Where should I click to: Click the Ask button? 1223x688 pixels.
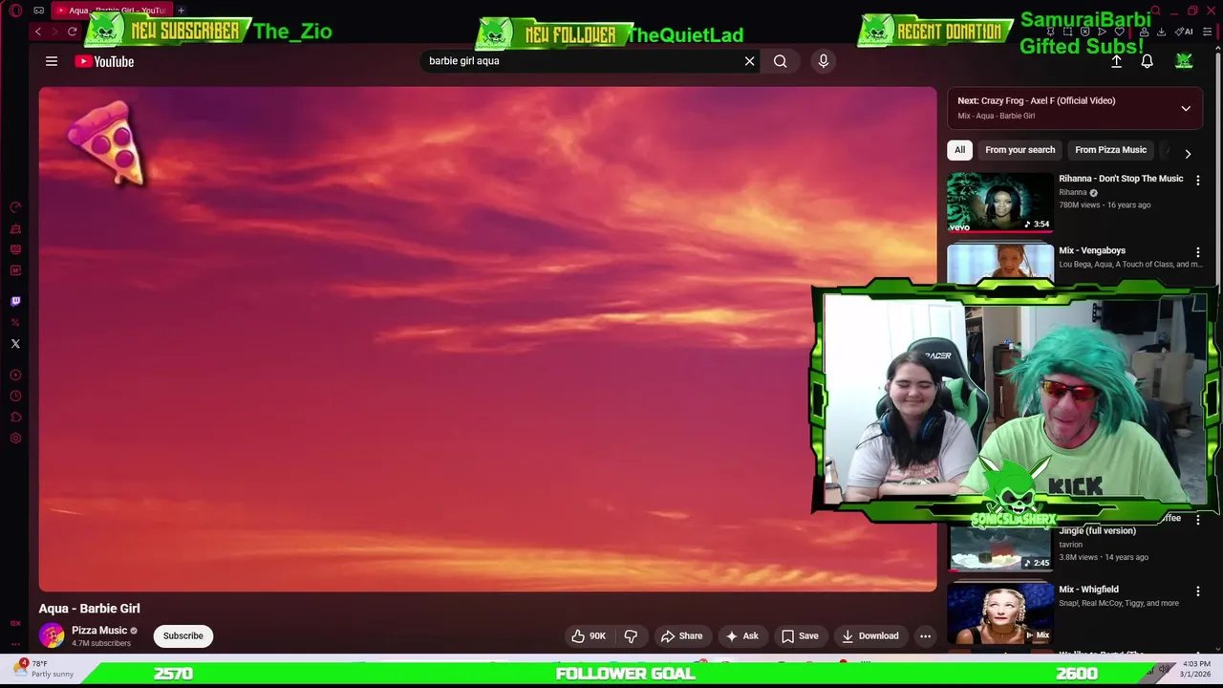742,635
